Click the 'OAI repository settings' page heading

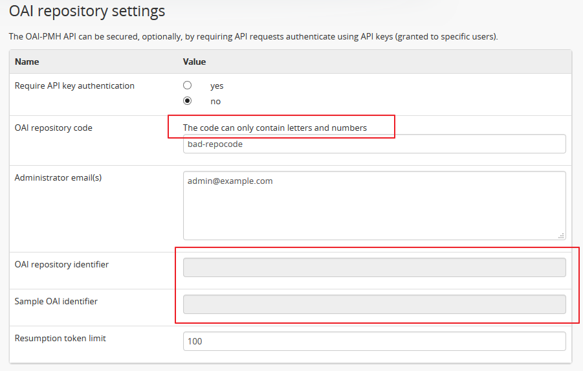pyautogui.click(x=87, y=12)
